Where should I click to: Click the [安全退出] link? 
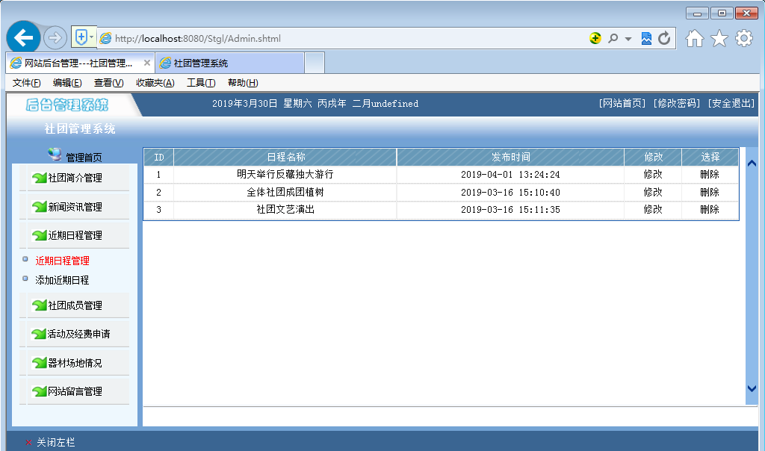point(731,103)
